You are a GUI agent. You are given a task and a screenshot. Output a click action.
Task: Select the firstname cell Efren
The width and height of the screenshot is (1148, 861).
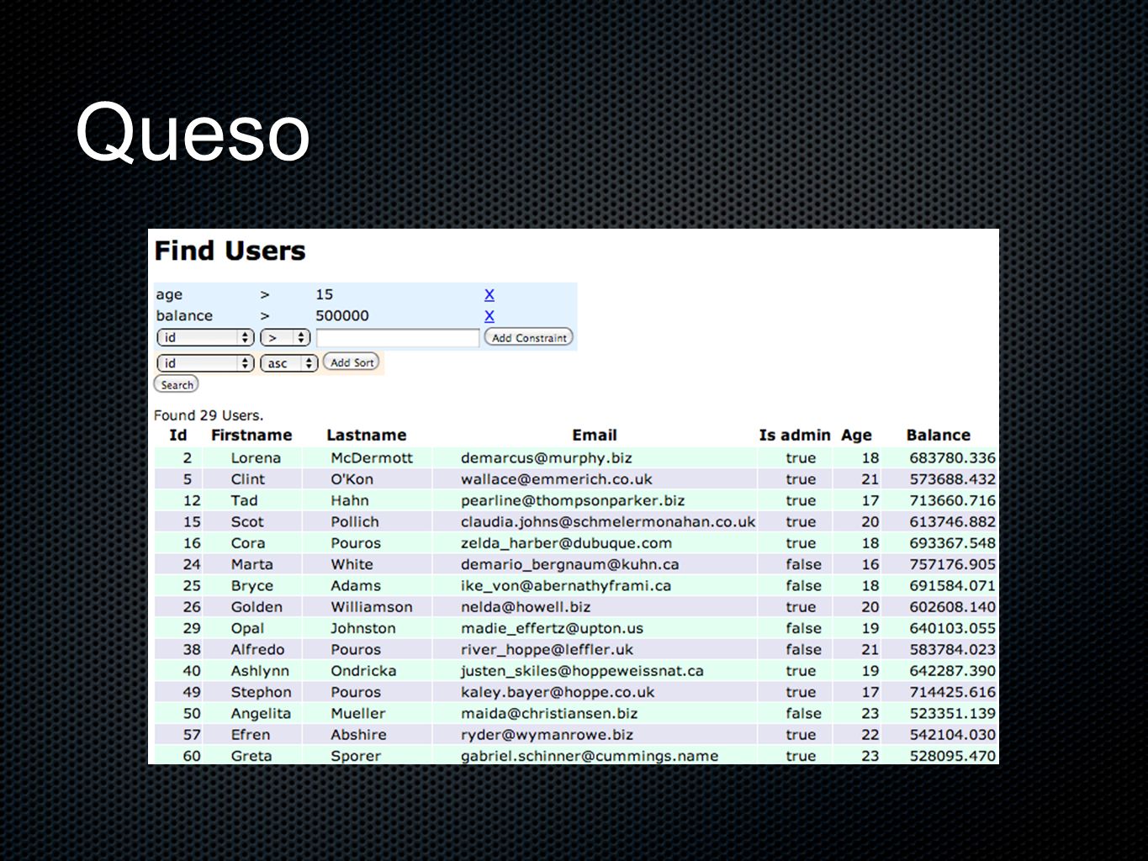coord(251,735)
